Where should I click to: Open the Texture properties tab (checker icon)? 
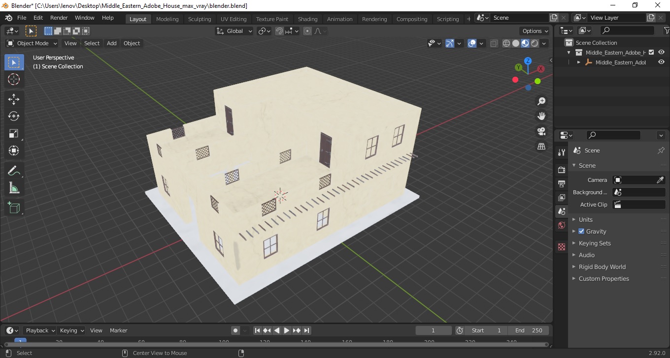pos(562,247)
